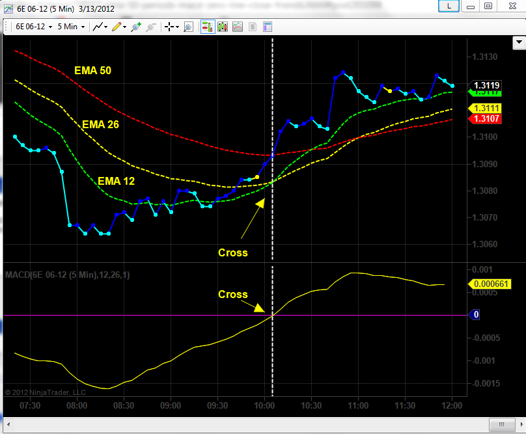Click the horizontal scrollbar thumb
Viewport: 526px width, 434px height.
tap(502, 425)
